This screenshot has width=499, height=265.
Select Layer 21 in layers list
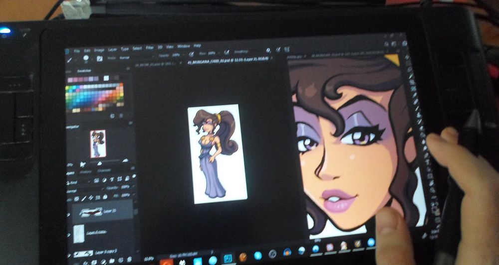[102, 212]
